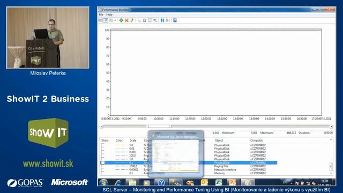Click green plus Add counter icon
The image size is (343, 193).
[x=121, y=20]
